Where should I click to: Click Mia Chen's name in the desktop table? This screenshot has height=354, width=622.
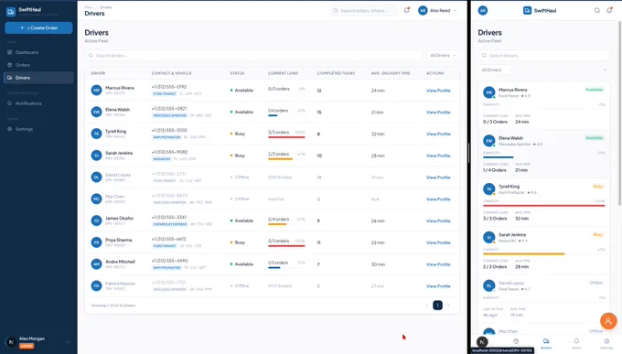click(x=114, y=197)
